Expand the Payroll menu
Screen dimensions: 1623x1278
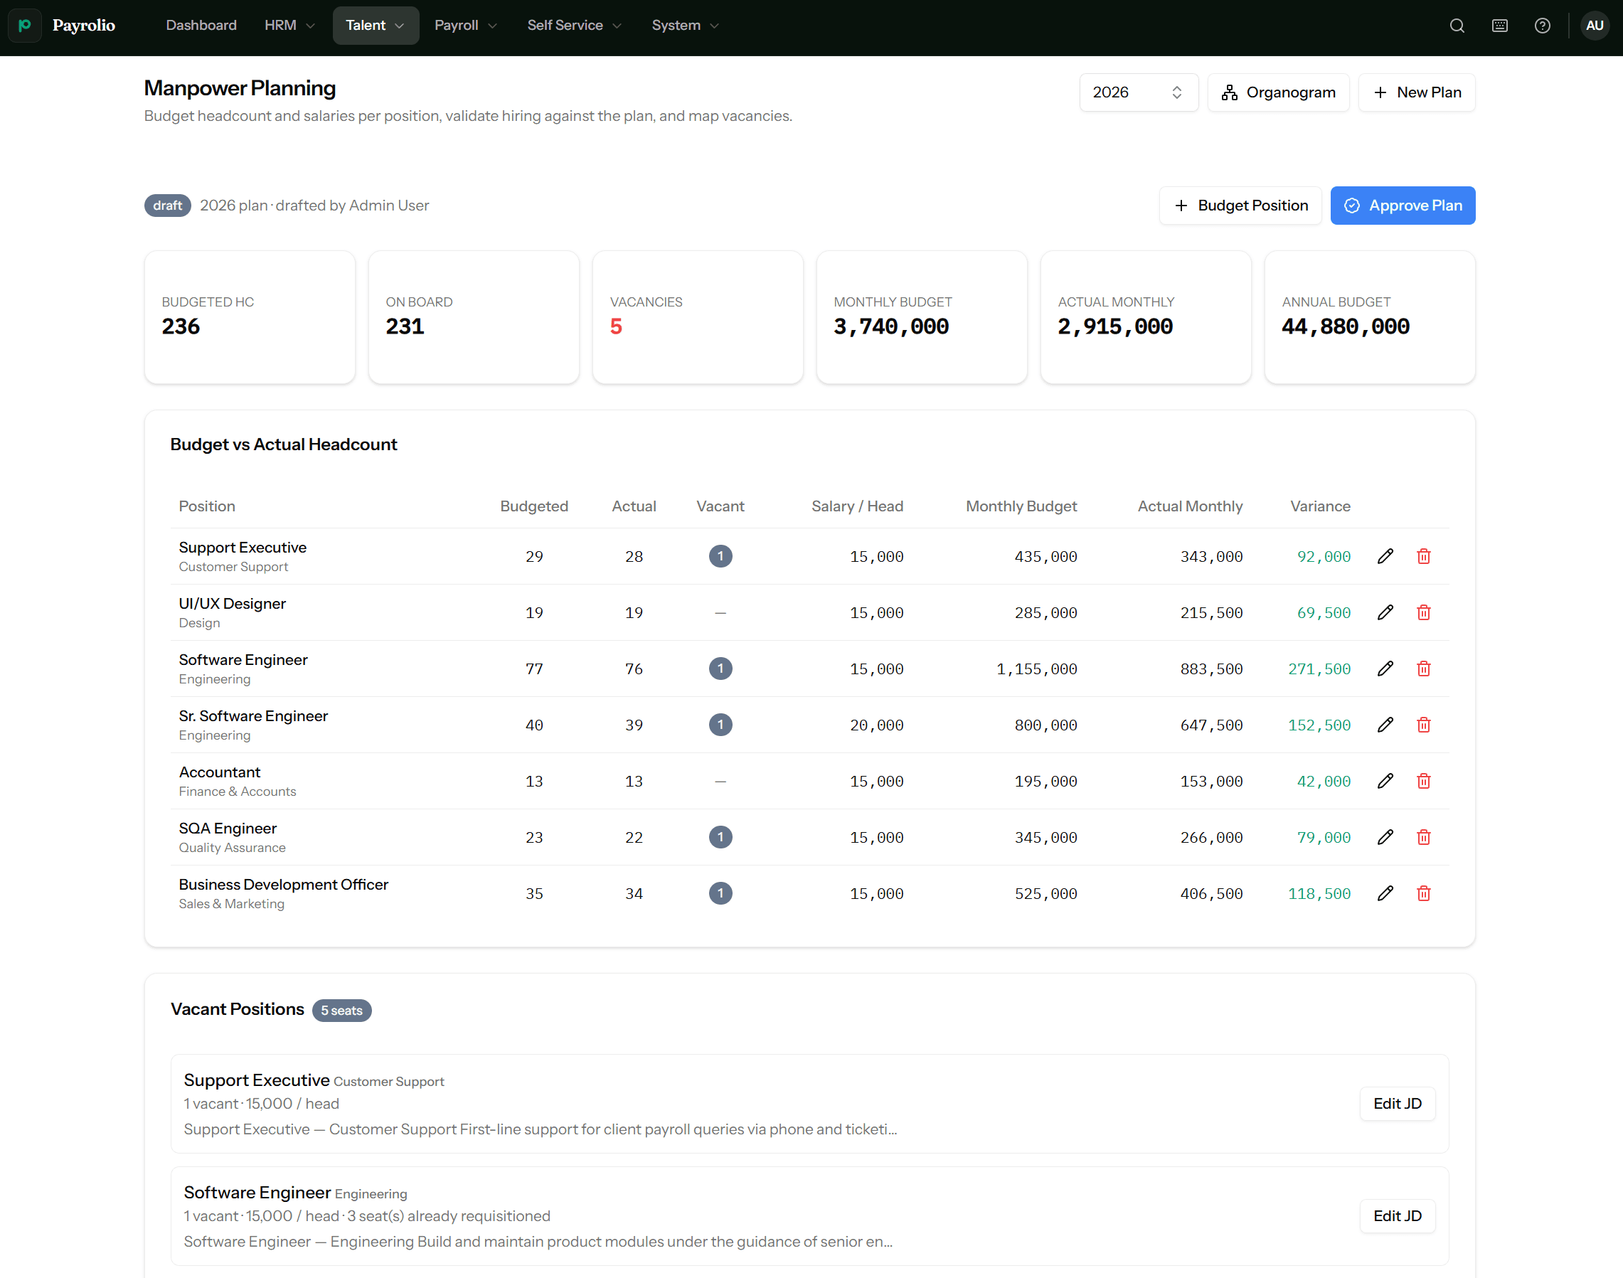coord(465,26)
